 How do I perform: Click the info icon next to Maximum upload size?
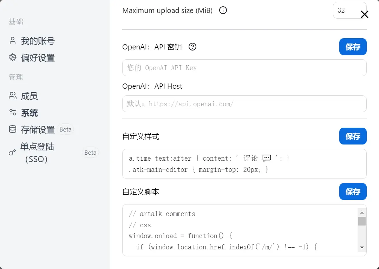223,11
